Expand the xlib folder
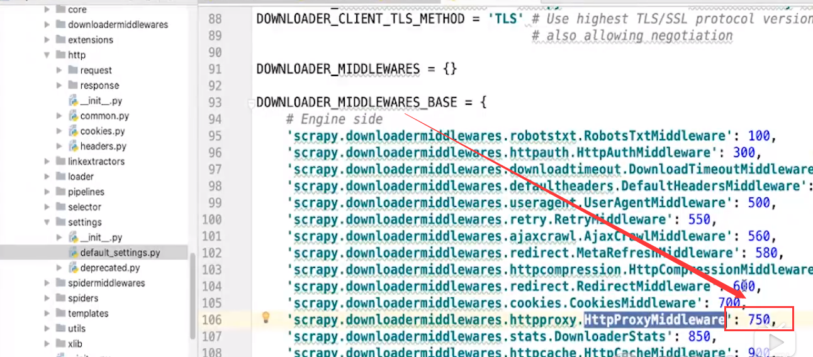Screen dimensions: 813x357 click(47, 344)
